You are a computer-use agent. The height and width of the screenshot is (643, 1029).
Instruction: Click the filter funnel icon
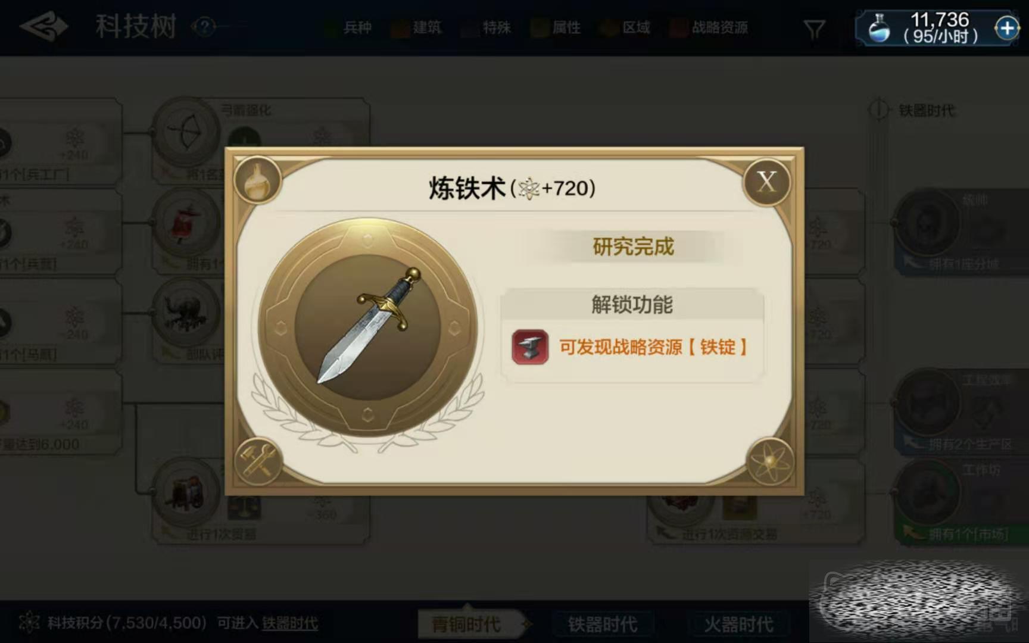pyautogui.click(x=814, y=29)
